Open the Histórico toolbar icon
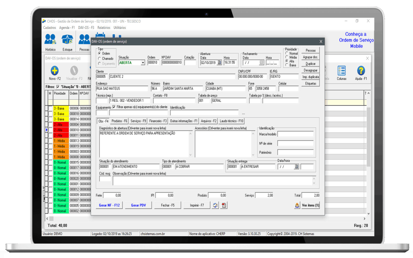The image size is (413, 258). (x=50, y=39)
